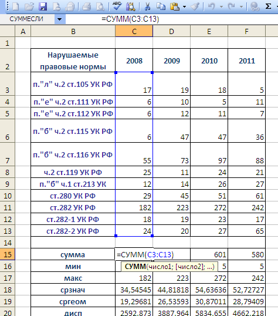Click cell 'ч.2 ст.119 УК РФ'
Viewport: 278px width, 316px height.
point(73,172)
